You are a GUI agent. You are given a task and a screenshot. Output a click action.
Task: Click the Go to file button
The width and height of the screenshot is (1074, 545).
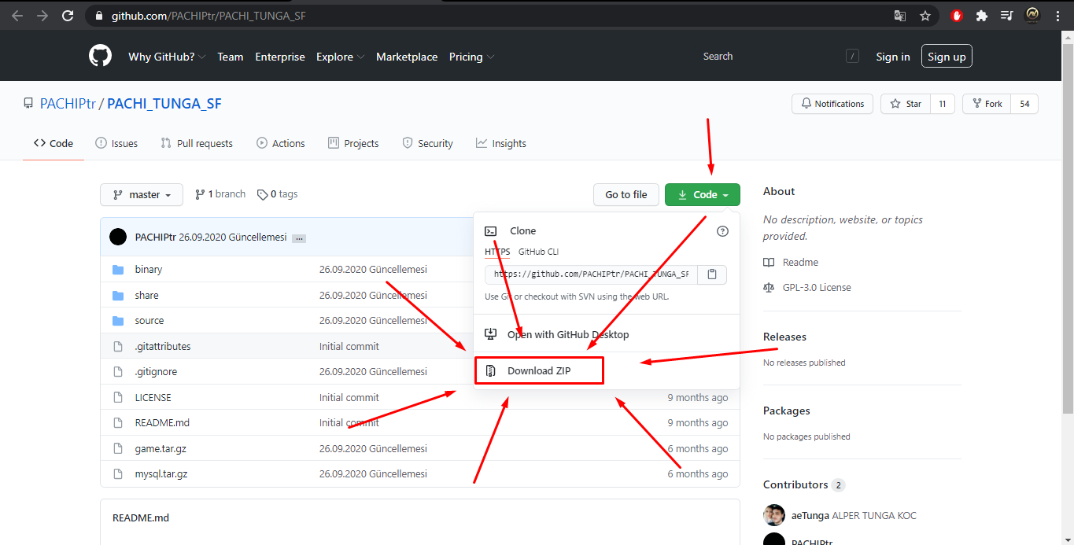pyautogui.click(x=626, y=194)
